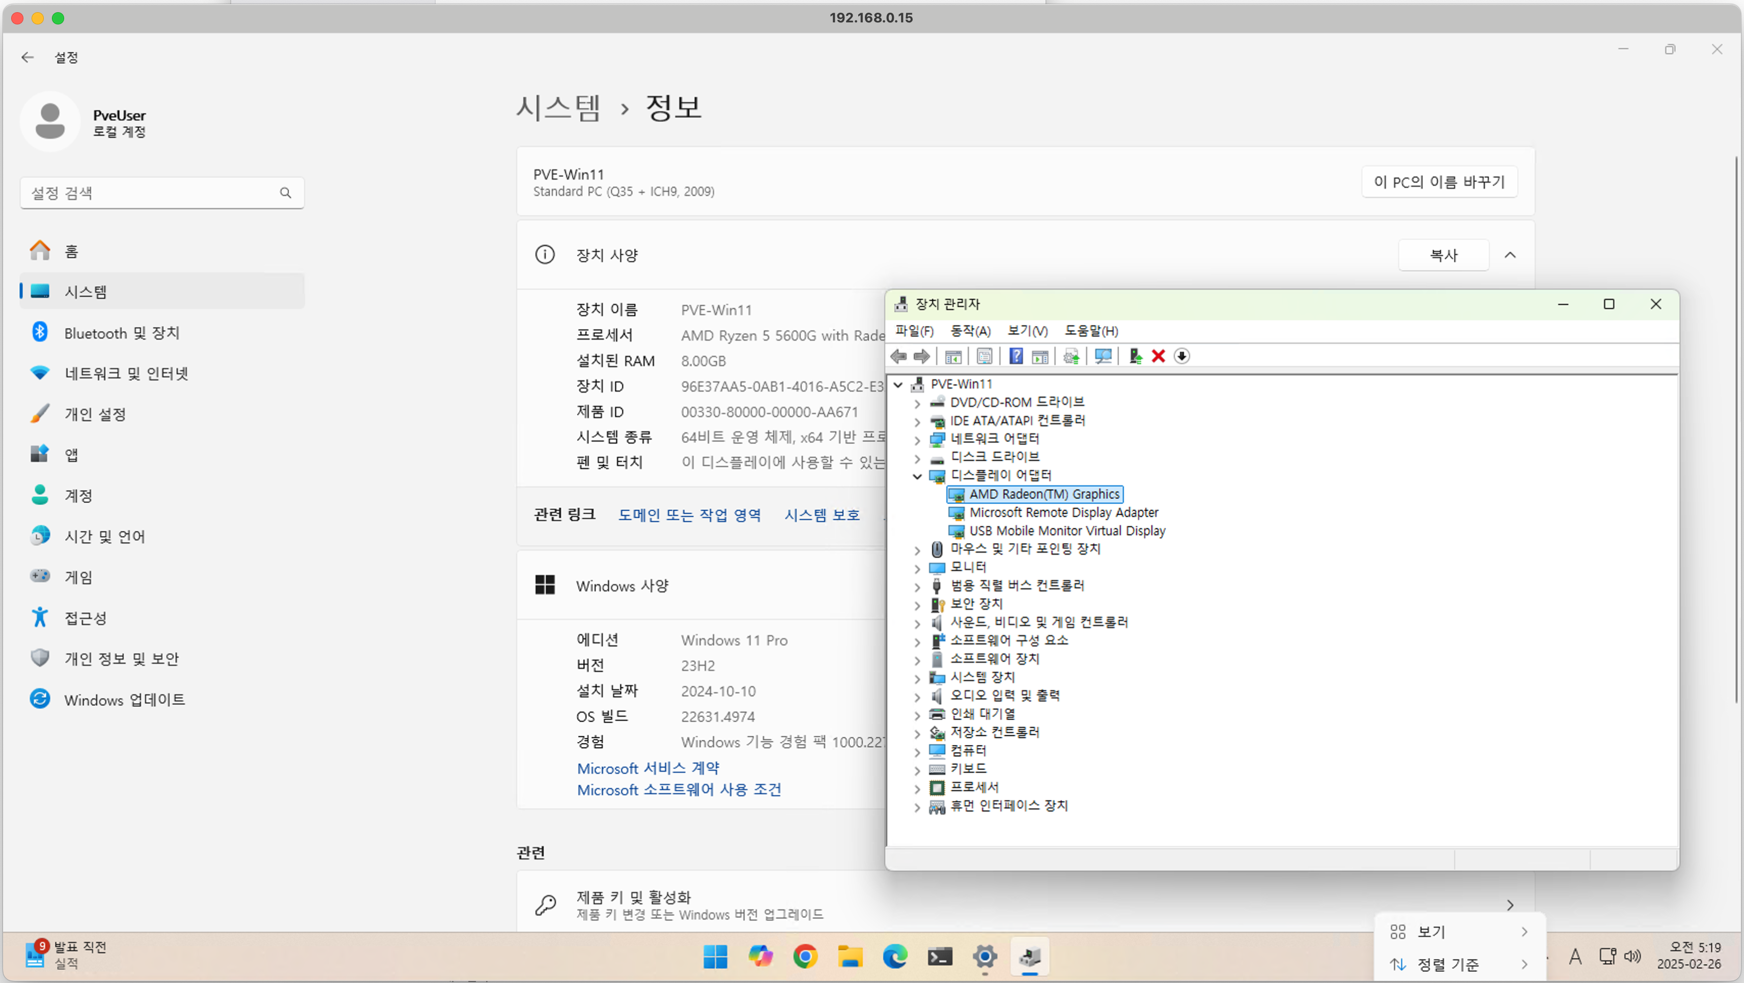Image resolution: width=1744 pixels, height=983 pixels.
Task: Open Bluetooth 및 장치 in sidebar
Action: [162, 333]
